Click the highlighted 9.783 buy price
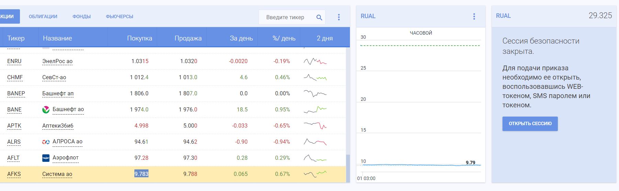The height and width of the screenshot is (191, 619). 141,174
